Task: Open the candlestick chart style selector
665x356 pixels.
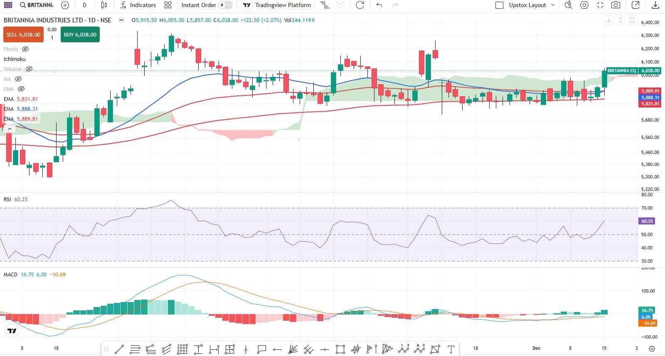Action: click(x=104, y=5)
